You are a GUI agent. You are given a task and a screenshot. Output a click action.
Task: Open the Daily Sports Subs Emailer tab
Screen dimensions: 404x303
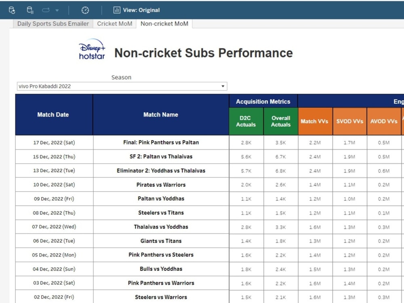coord(52,23)
